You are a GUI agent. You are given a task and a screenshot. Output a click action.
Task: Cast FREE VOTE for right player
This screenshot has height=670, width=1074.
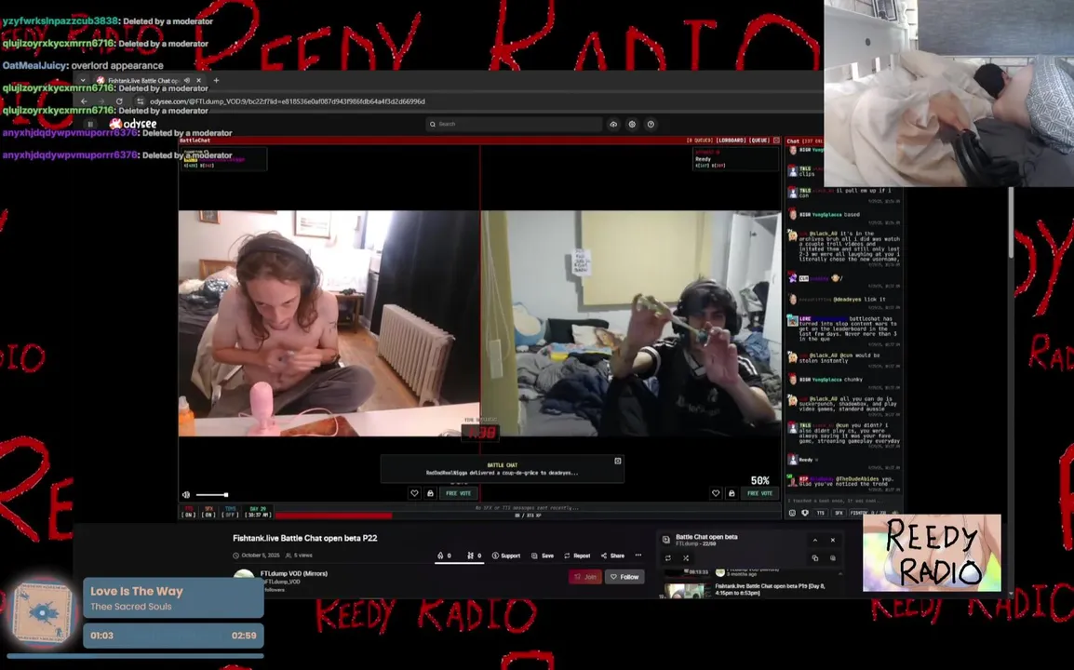(x=759, y=493)
